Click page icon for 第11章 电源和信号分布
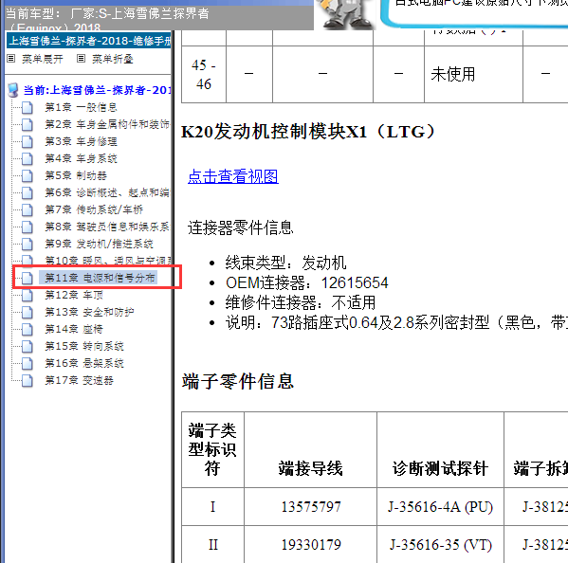The width and height of the screenshot is (568, 563). click(27, 278)
